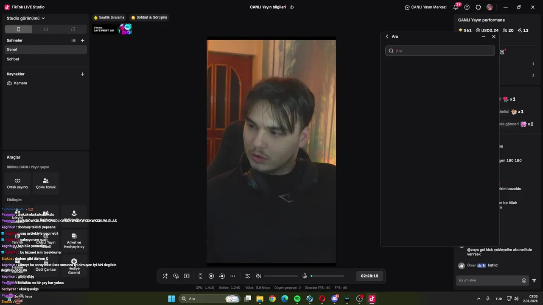Click the Windows taskbar Ara search box

point(210,299)
